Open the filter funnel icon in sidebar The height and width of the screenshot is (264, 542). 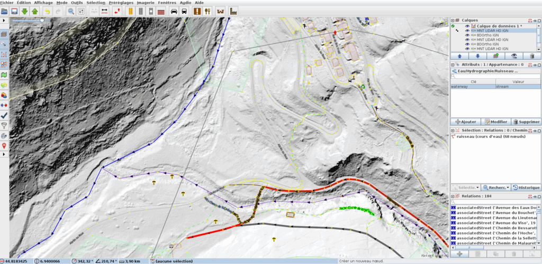(4, 125)
